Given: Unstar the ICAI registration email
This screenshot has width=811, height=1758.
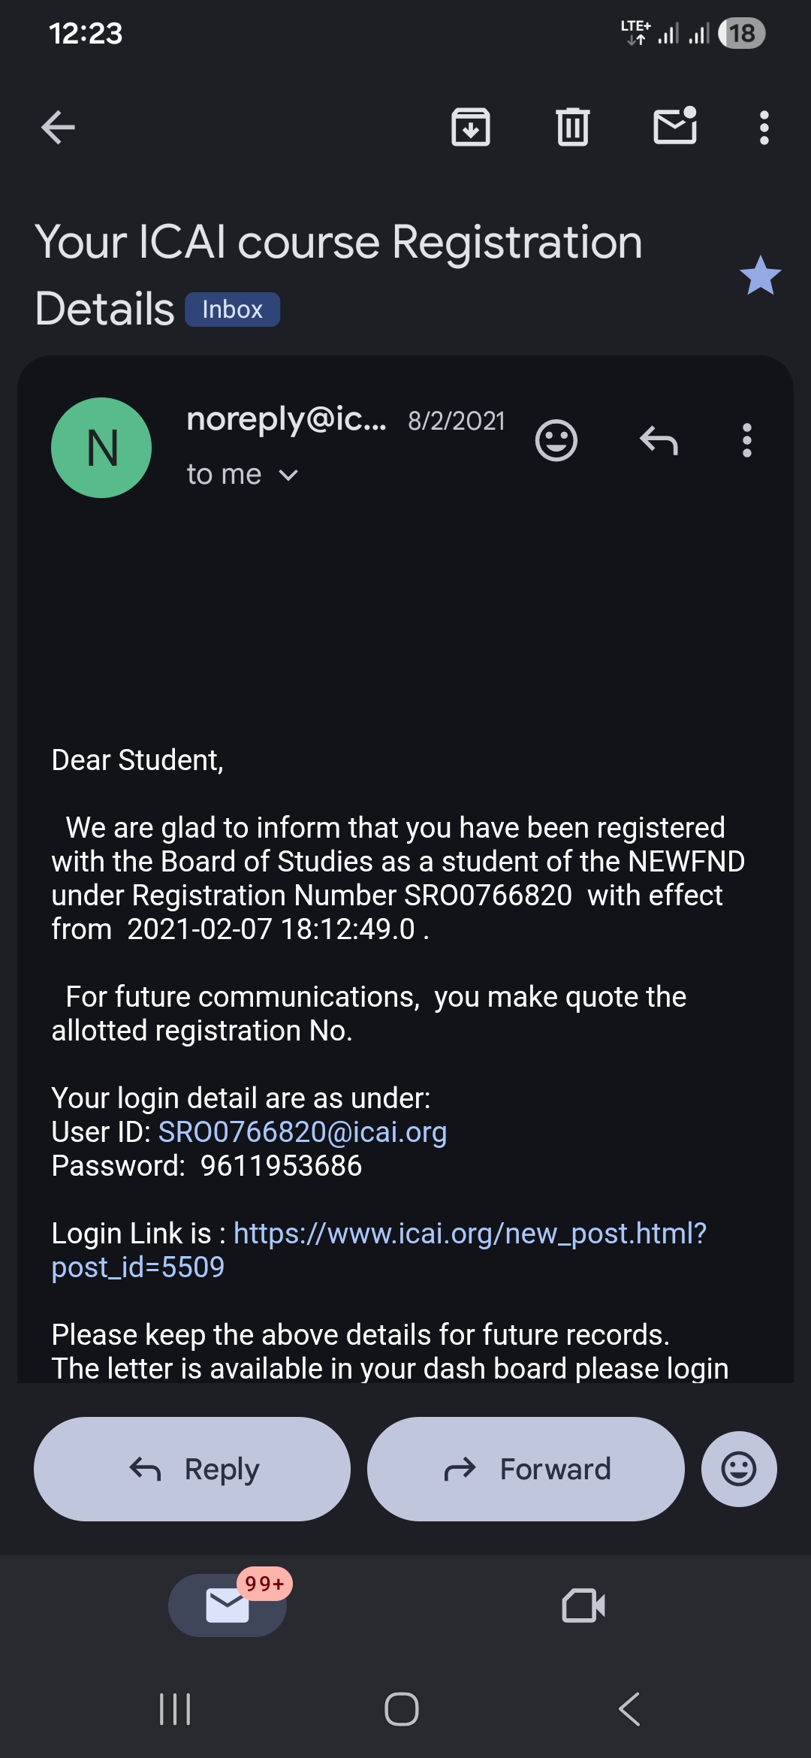Looking at the screenshot, I should [x=760, y=276].
